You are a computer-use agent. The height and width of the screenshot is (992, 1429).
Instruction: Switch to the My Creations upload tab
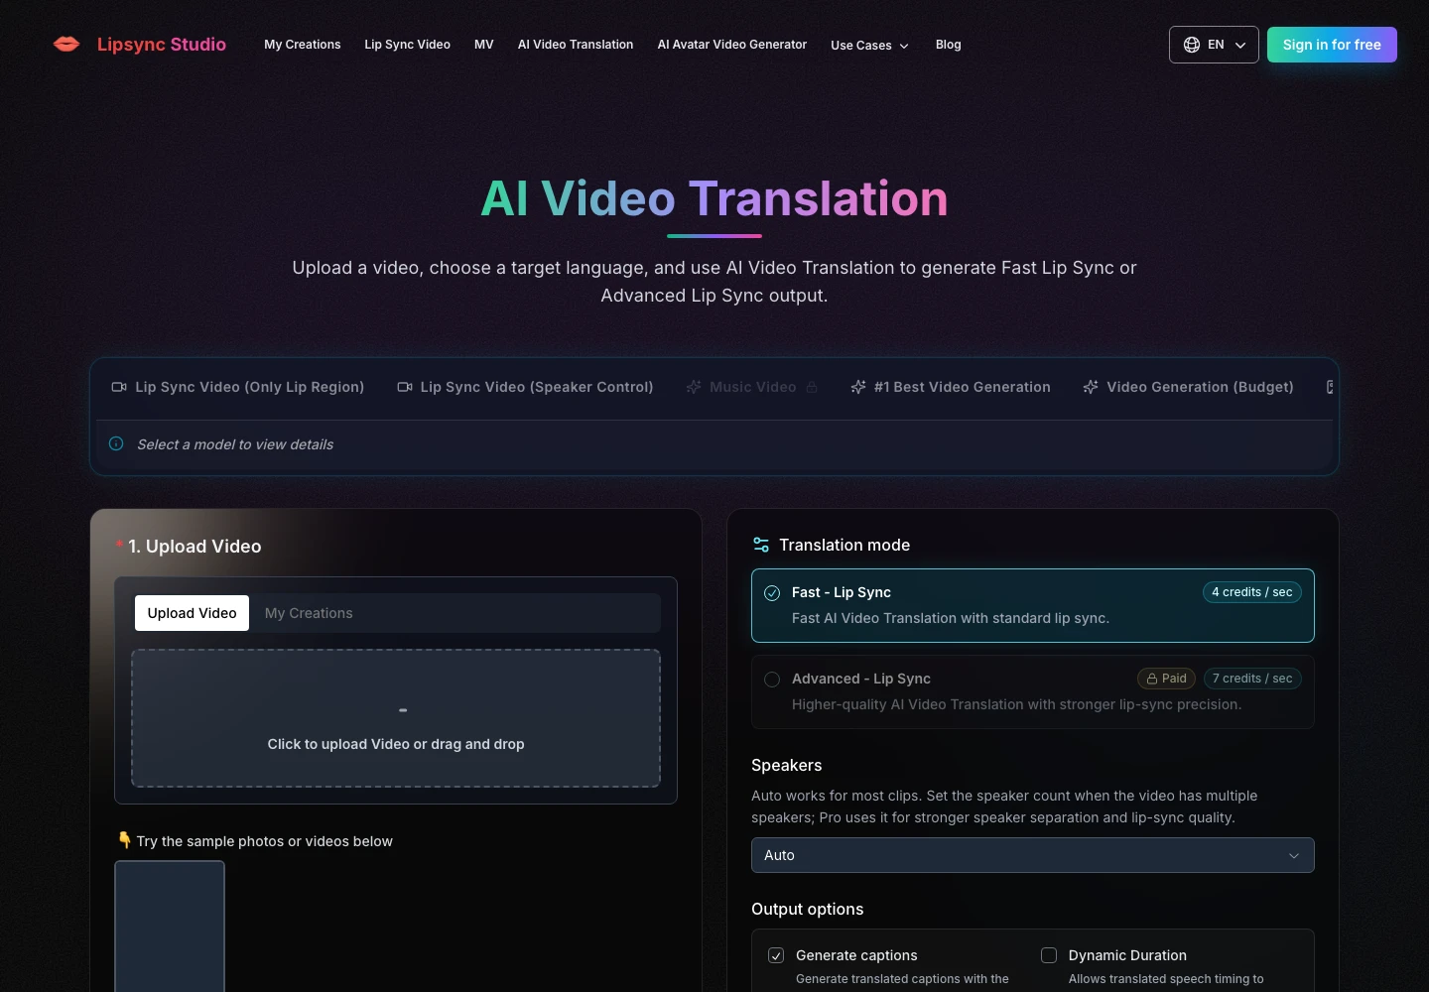coord(309,613)
